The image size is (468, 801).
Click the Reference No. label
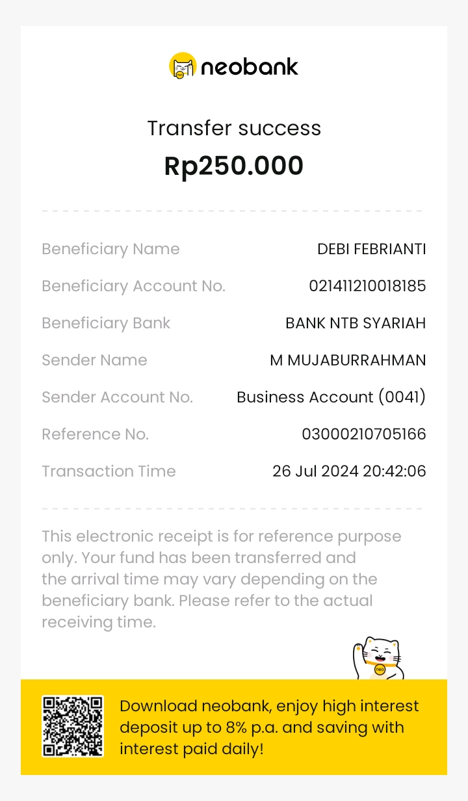tap(95, 434)
